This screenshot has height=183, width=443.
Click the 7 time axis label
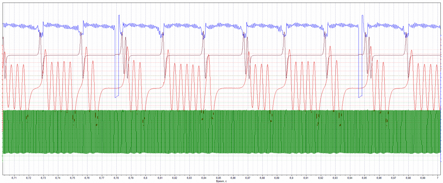point(437,178)
